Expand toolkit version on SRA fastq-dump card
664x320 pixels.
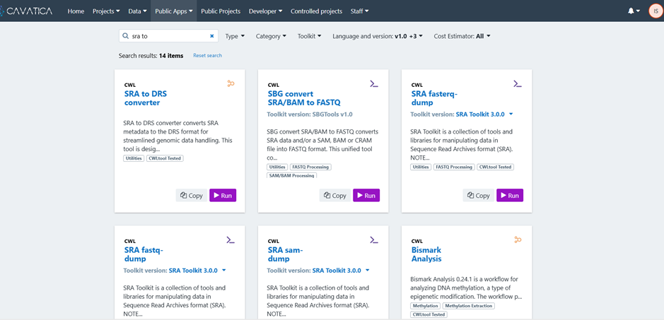[224, 270]
